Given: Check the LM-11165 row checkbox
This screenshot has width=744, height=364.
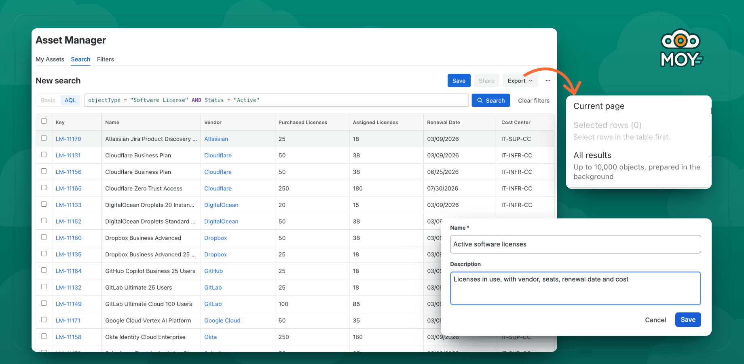Looking at the screenshot, I should tap(44, 188).
